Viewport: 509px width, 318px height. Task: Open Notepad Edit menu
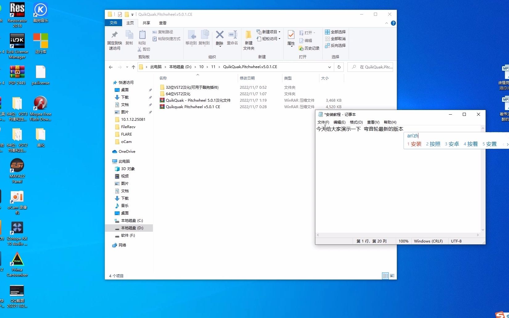(x=339, y=122)
